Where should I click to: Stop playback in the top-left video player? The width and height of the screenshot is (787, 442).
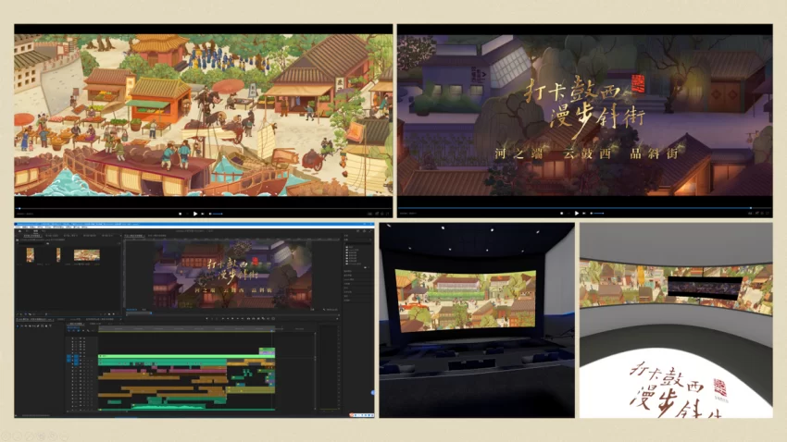pyautogui.click(x=181, y=214)
